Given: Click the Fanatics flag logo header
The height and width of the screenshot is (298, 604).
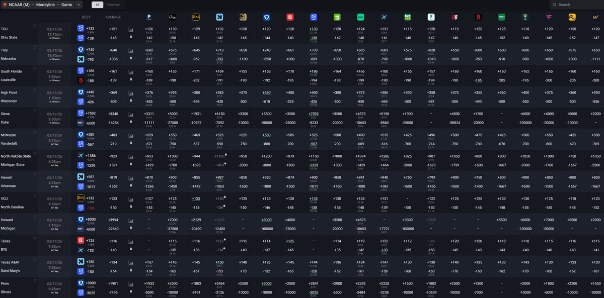Looking at the screenshot, I should pos(549,17).
